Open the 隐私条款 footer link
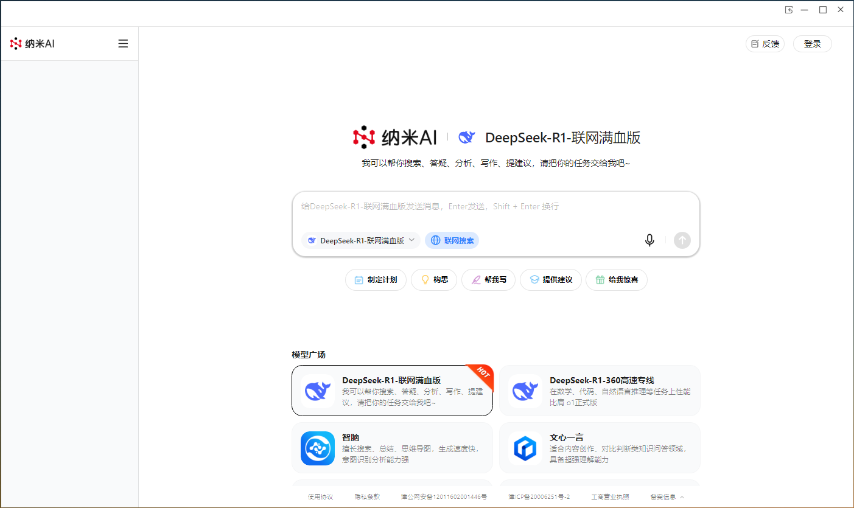 pyautogui.click(x=367, y=497)
